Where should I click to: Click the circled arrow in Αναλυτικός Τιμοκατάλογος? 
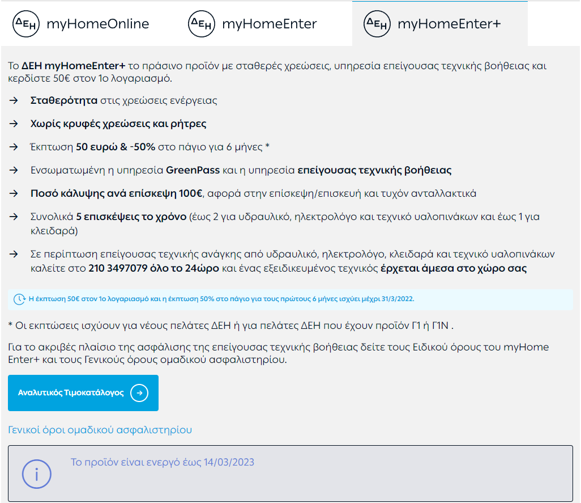coord(139,393)
